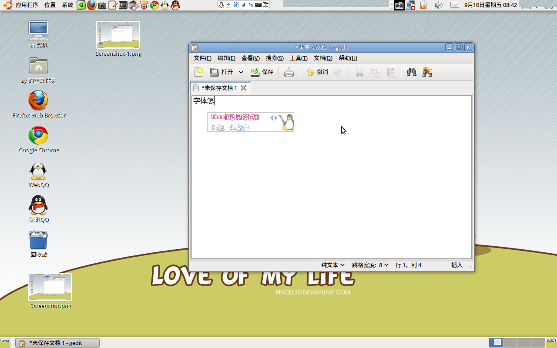Open the 帮助(H) menu
Screen dimensions: 557x348
[x=348, y=58]
